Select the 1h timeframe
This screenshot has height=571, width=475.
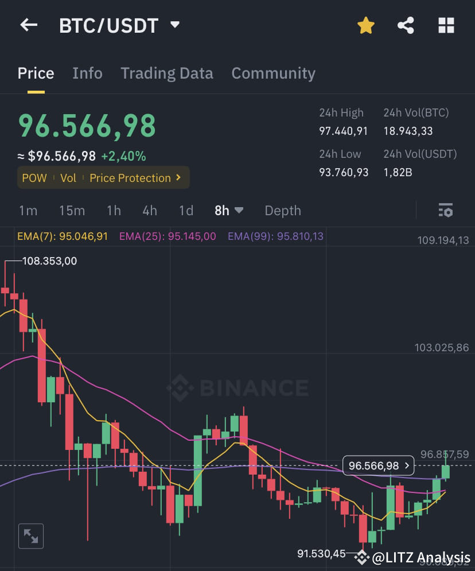(114, 211)
